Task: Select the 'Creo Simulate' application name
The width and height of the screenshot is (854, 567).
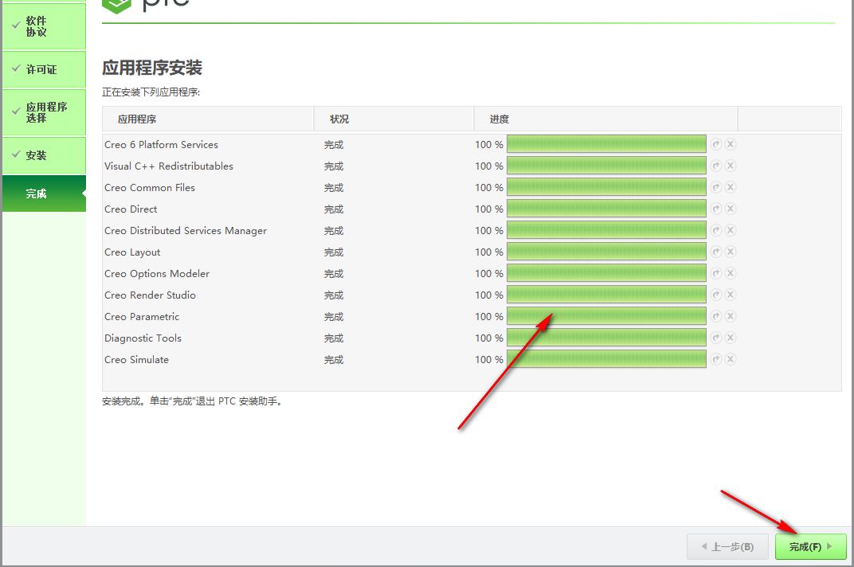Action: click(137, 359)
